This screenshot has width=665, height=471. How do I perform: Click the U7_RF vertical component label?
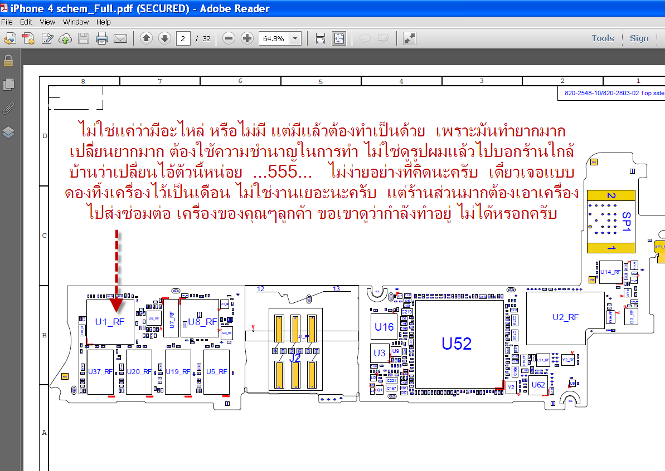click(172, 320)
